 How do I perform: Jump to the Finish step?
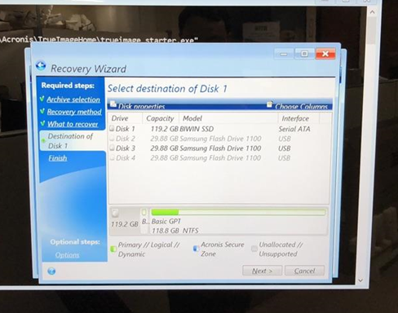coord(58,158)
